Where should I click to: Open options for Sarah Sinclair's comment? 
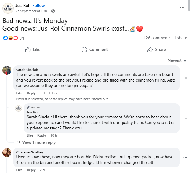pyautogui.click(x=185, y=78)
